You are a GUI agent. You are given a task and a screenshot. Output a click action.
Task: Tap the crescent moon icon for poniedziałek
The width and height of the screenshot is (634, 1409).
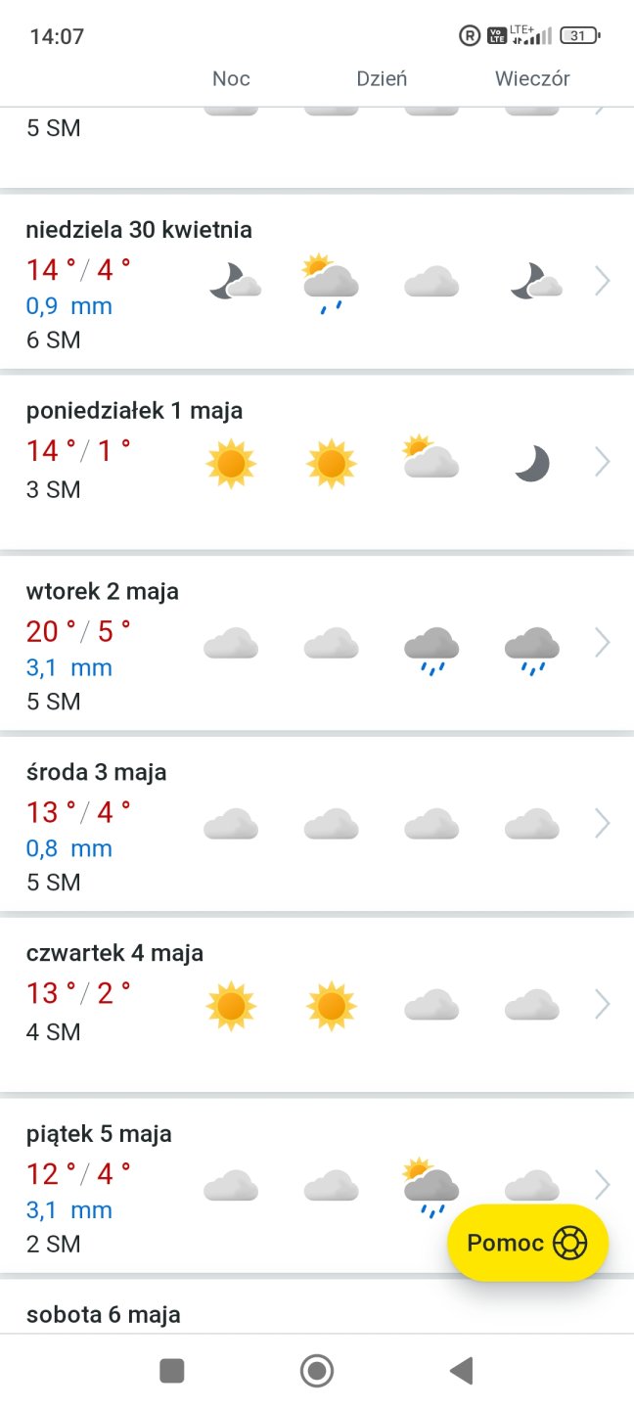(x=532, y=463)
